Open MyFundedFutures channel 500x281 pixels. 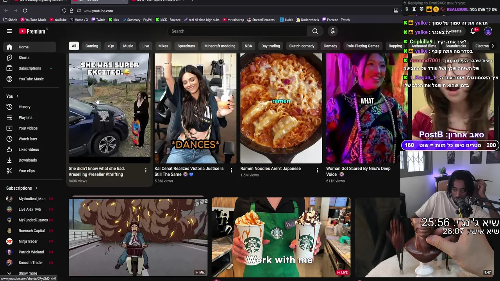(x=30, y=220)
